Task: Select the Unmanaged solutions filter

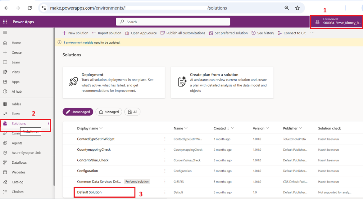Action: (x=78, y=112)
